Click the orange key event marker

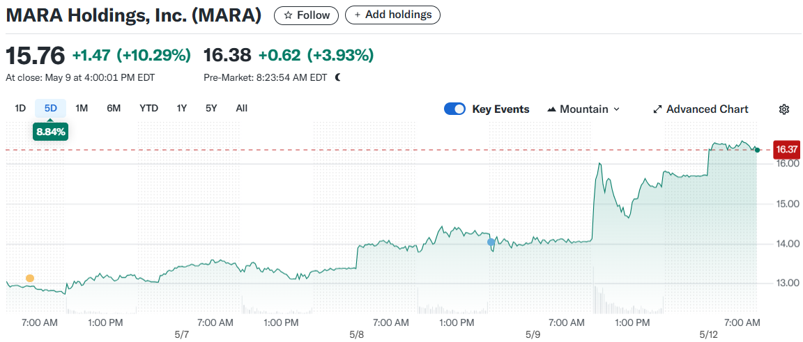pyautogui.click(x=30, y=279)
